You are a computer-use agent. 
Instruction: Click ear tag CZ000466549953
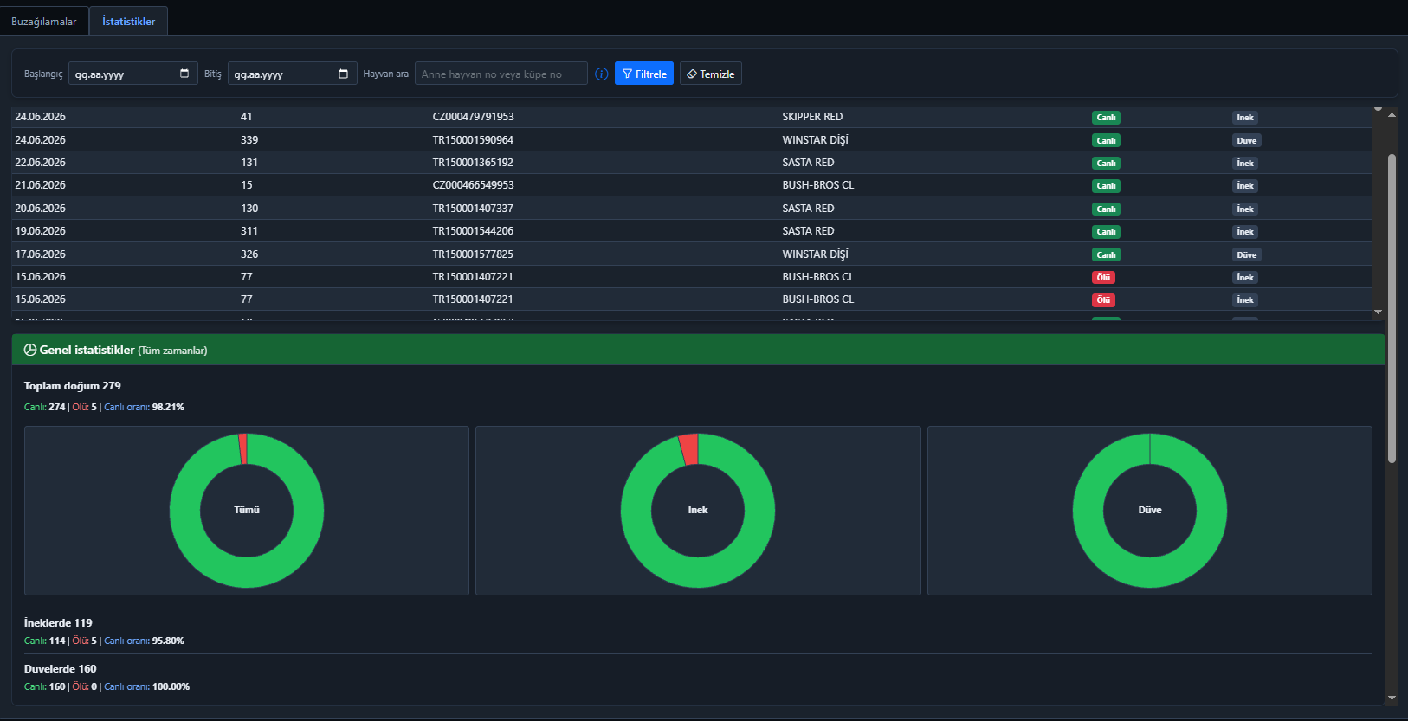click(x=474, y=185)
